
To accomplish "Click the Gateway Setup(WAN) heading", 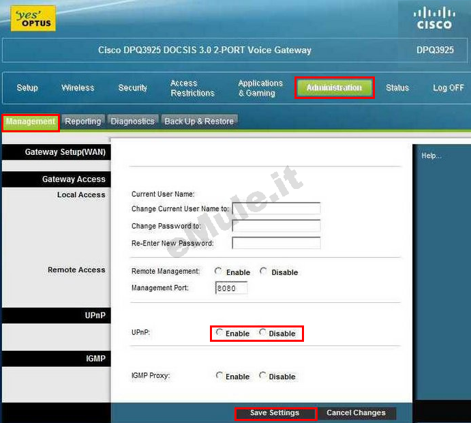I will [x=65, y=152].
